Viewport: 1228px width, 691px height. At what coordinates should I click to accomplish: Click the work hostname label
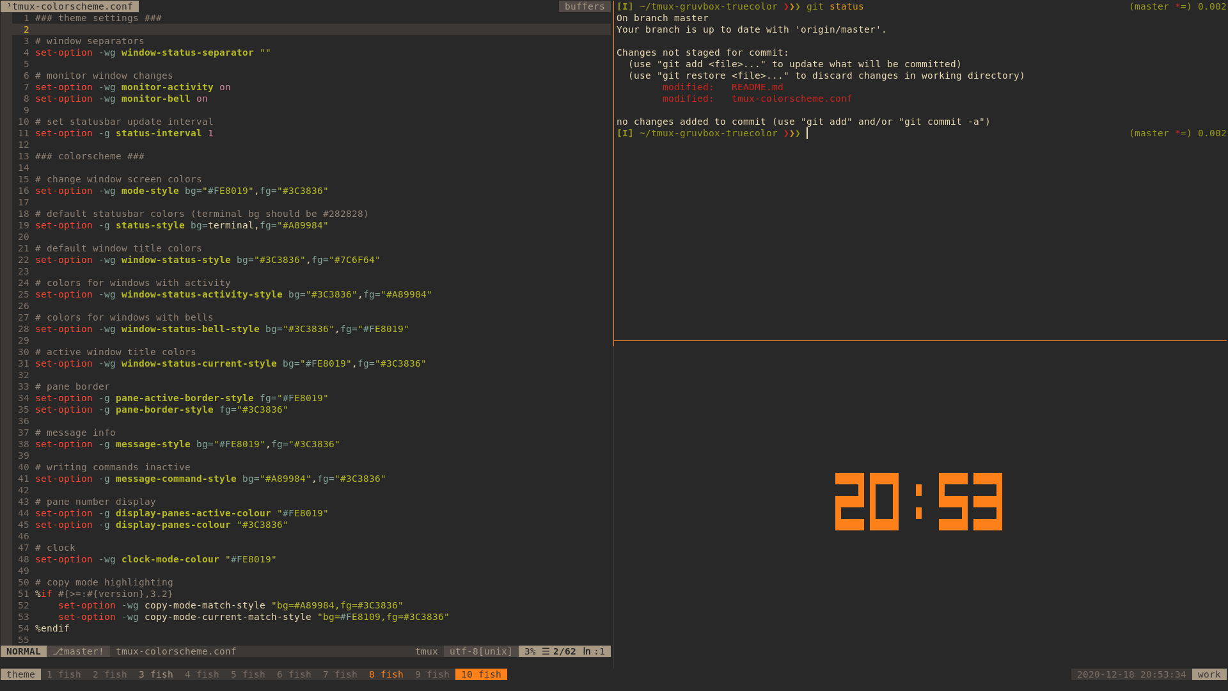(1209, 674)
